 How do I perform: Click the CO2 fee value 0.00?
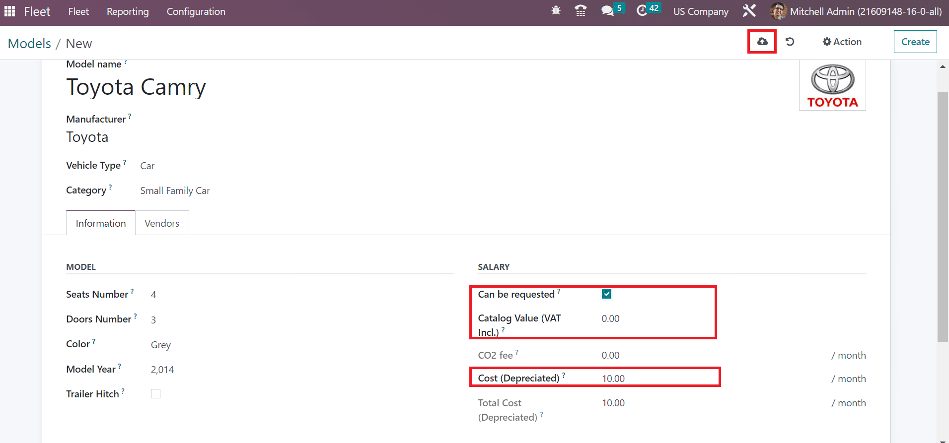coord(610,355)
